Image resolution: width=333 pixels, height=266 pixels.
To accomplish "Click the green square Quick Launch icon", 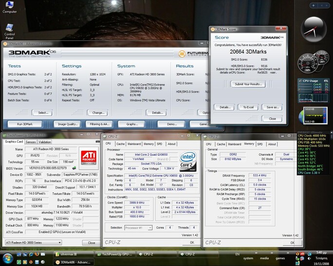I will coord(19,262).
